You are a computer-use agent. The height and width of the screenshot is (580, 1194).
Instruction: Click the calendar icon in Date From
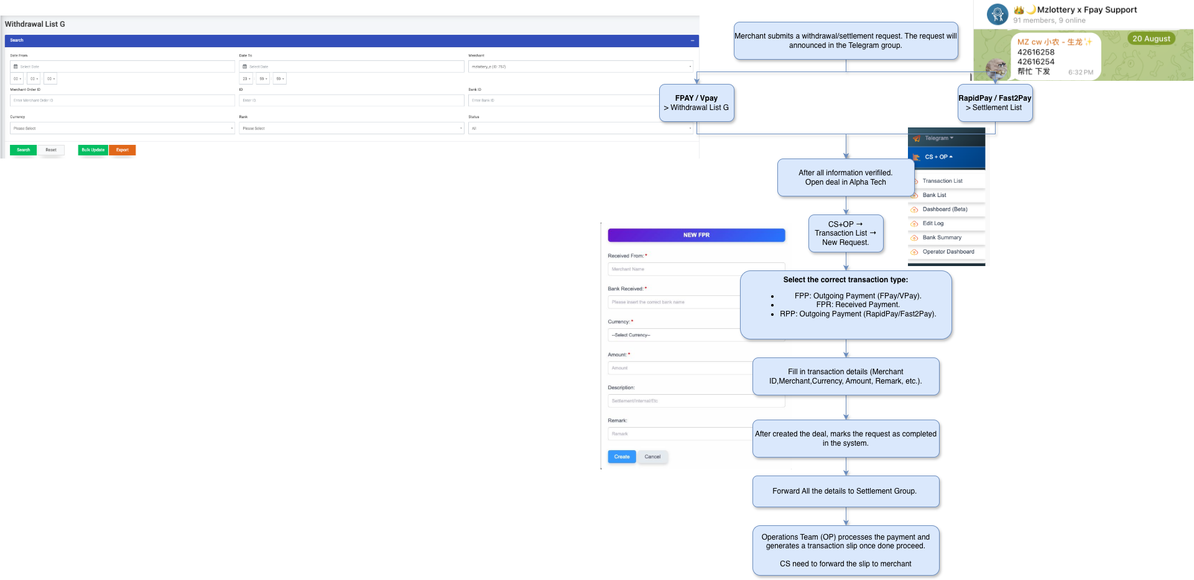click(x=16, y=67)
